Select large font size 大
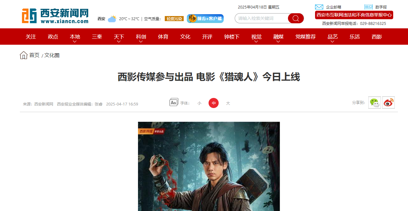This screenshot has height=211, width=408. point(228,103)
